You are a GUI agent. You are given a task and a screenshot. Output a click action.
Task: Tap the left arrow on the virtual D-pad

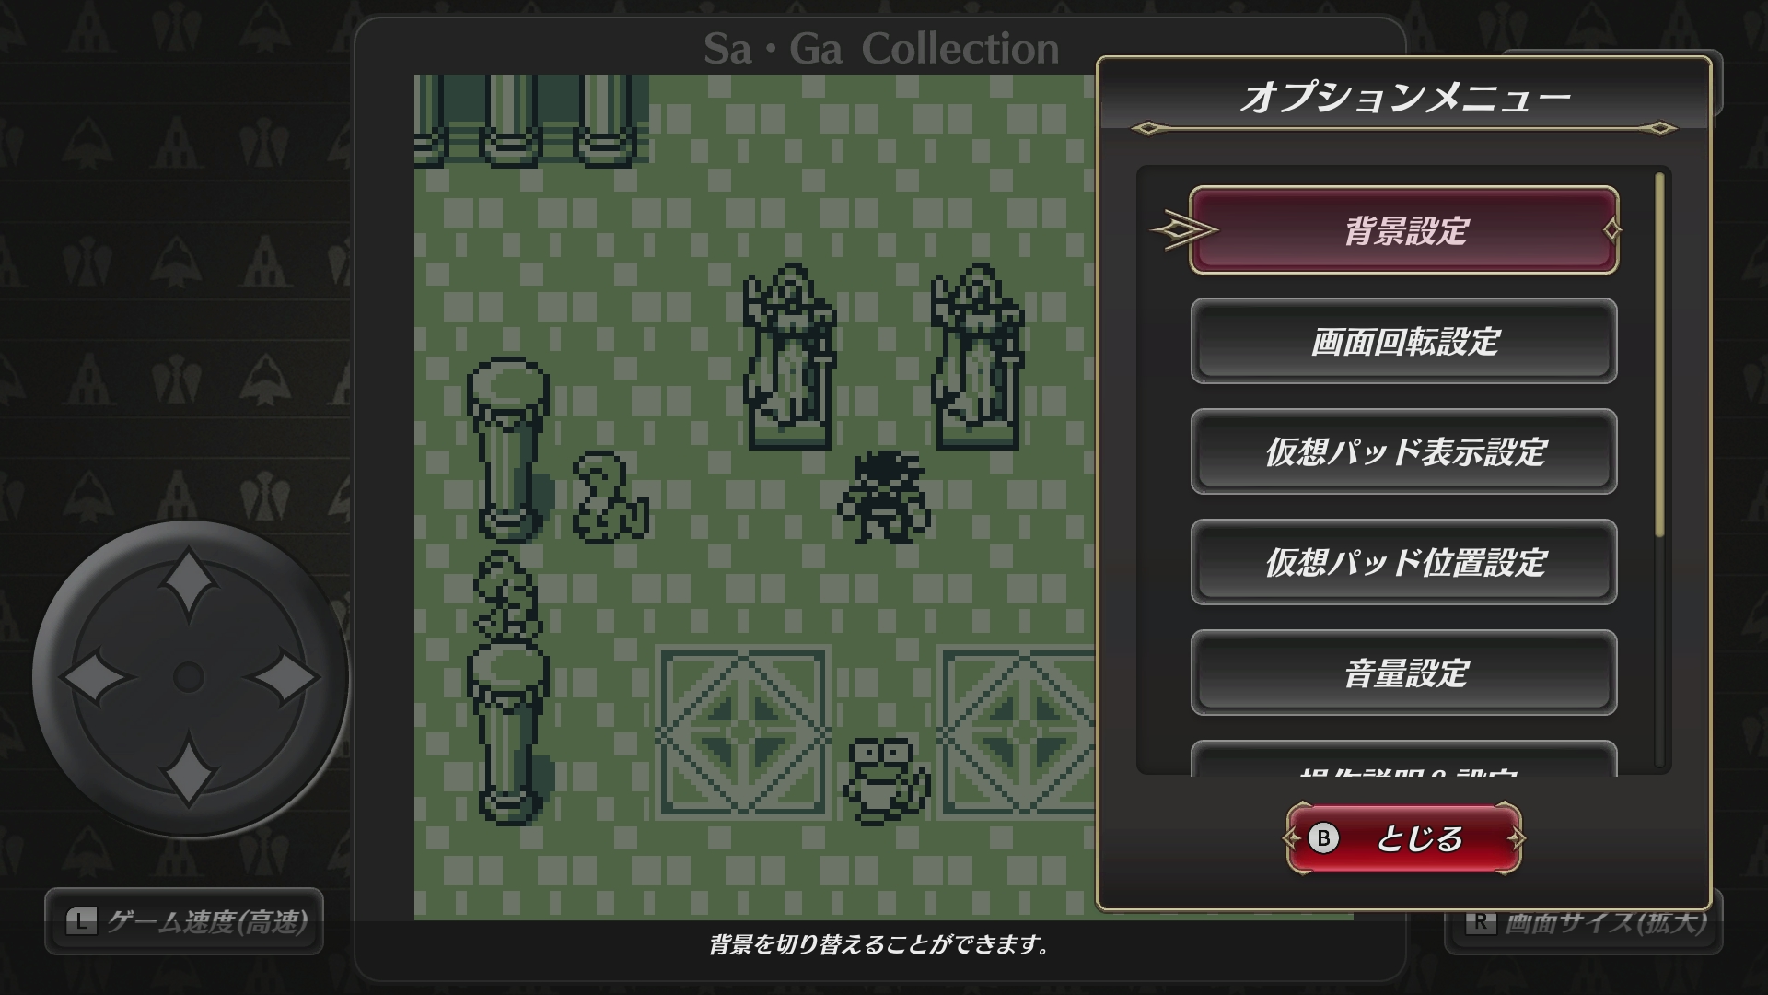97,677
